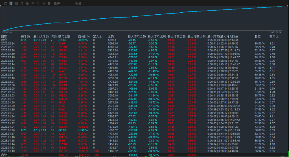Select the 季 quarterly tab
289x157 pixels.
(x=27, y=4)
